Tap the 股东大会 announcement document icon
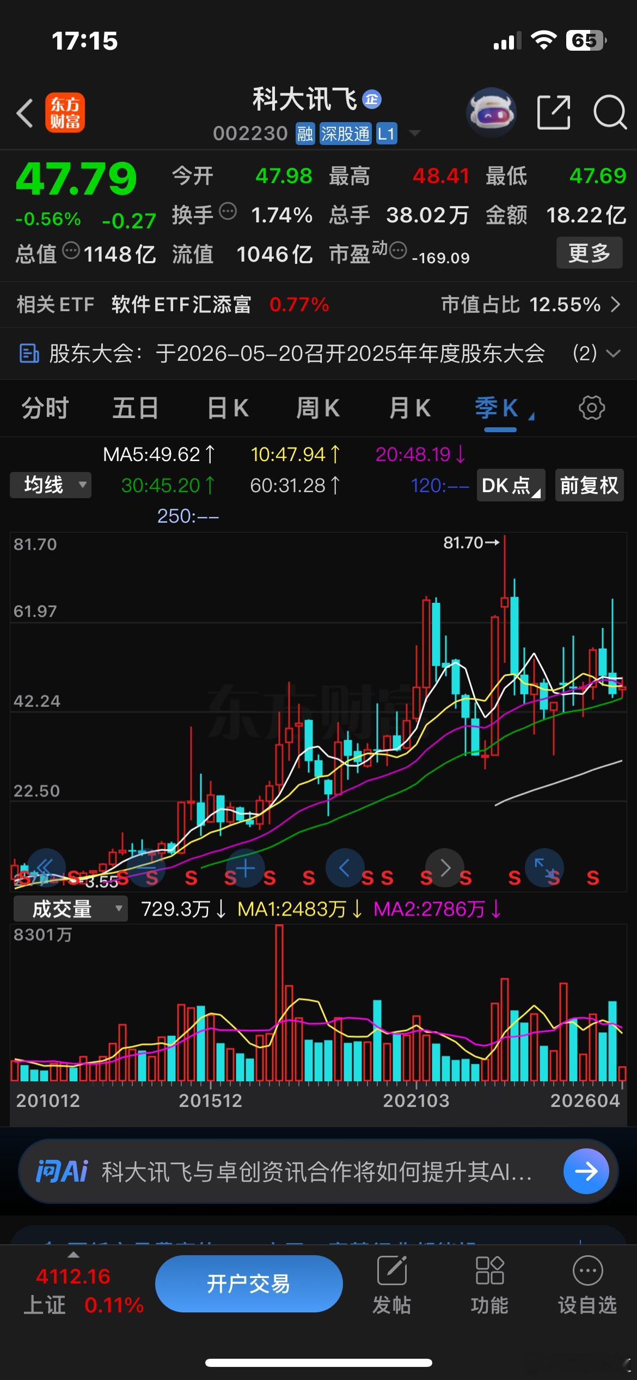The height and width of the screenshot is (1380, 637). pos(29,353)
